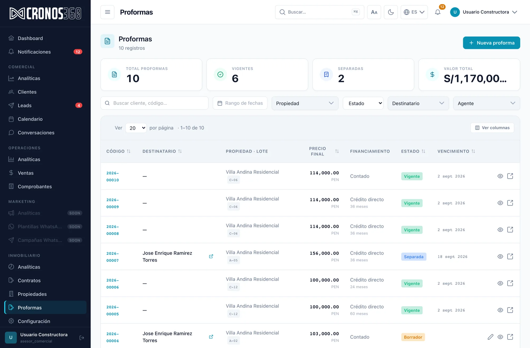
Task: Click the Valor Total stat card
Action: point(469,75)
